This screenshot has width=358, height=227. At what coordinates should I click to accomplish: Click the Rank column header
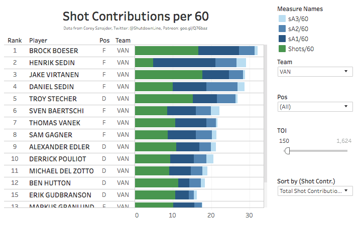pos(15,40)
